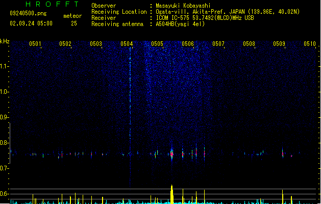The height and width of the screenshot is (204, 321).
Task: Click the tallest yellow peak in the intensity graph
Action: click(172, 194)
